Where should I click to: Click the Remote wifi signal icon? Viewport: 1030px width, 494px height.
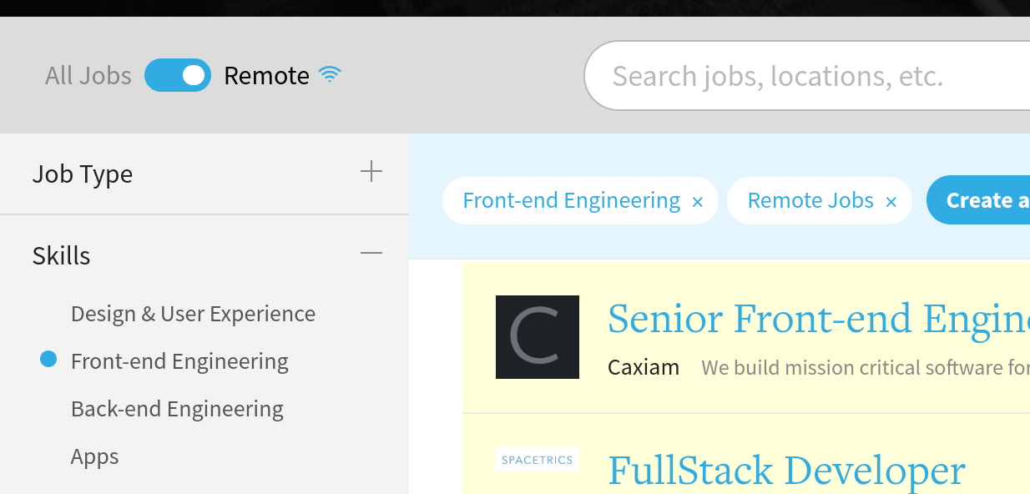coord(331,75)
